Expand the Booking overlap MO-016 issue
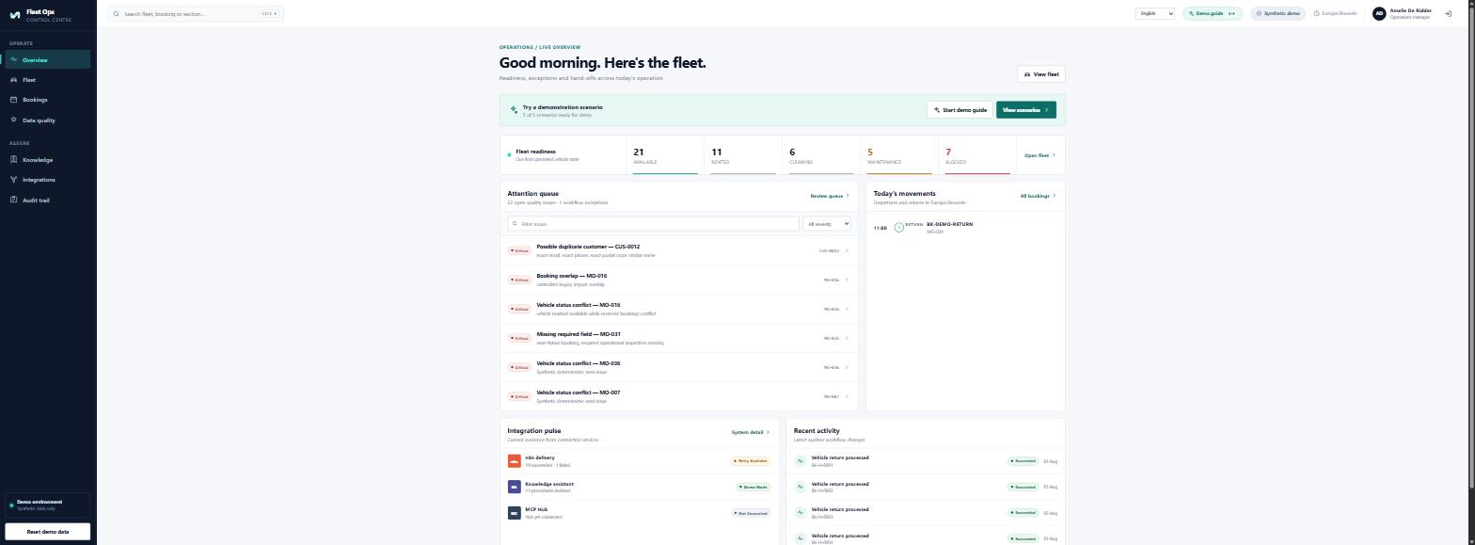This screenshot has width=1475, height=545. point(678,280)
